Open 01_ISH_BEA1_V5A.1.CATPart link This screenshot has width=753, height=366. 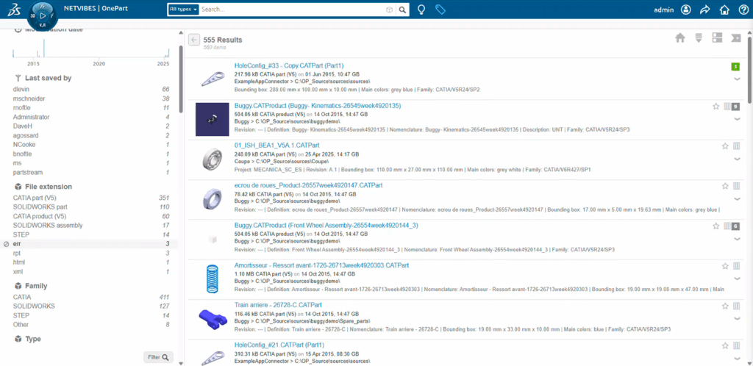pyautogui.click(x=277, y=145)
